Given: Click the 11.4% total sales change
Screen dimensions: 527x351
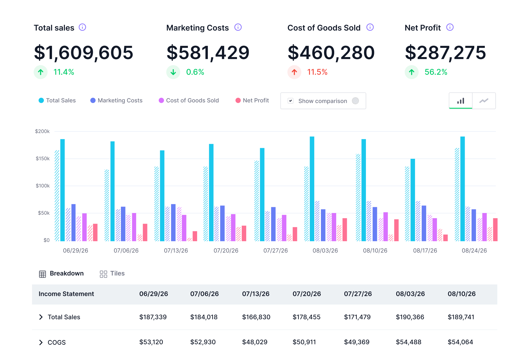Looking at the screenshot, I should coord(64,72).
